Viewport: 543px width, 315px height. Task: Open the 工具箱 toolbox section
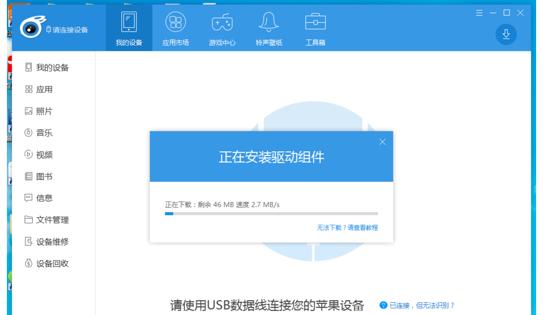(315, 27)
